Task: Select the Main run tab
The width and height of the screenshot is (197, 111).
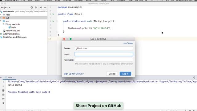Action: tap(10, 77)
